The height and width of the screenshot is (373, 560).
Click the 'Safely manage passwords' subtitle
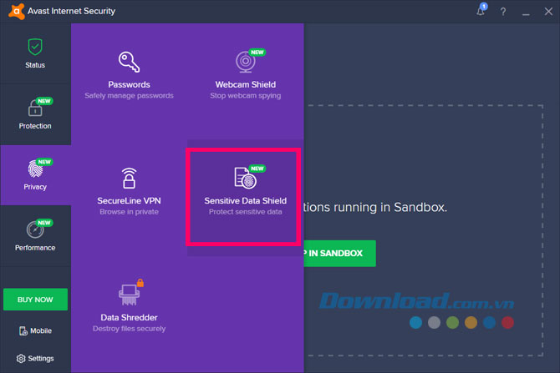point(129,96)
